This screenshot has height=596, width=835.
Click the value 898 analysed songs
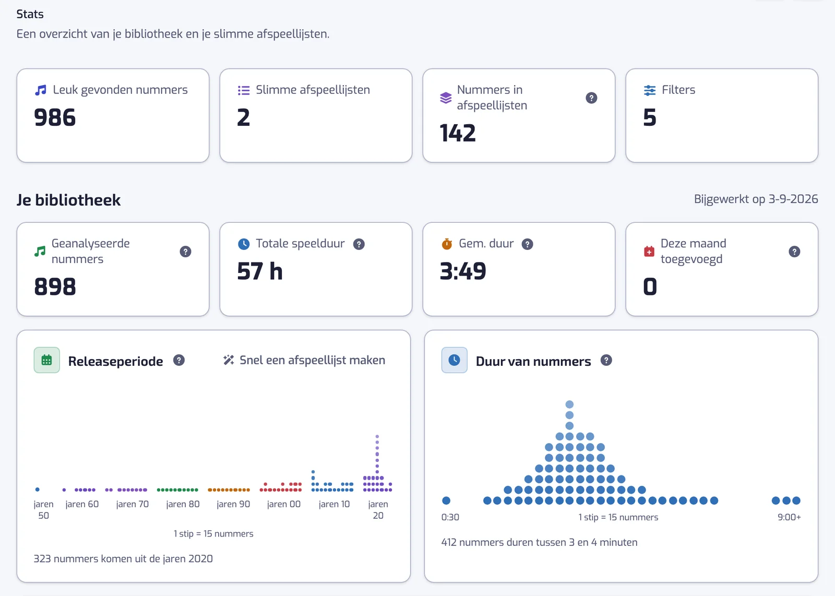[x=55, y=287]
